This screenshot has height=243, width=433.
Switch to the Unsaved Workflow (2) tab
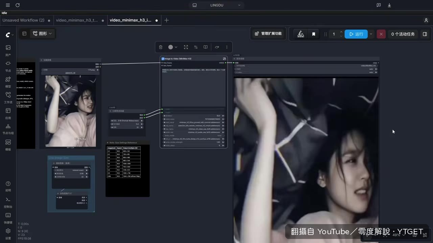26,20
